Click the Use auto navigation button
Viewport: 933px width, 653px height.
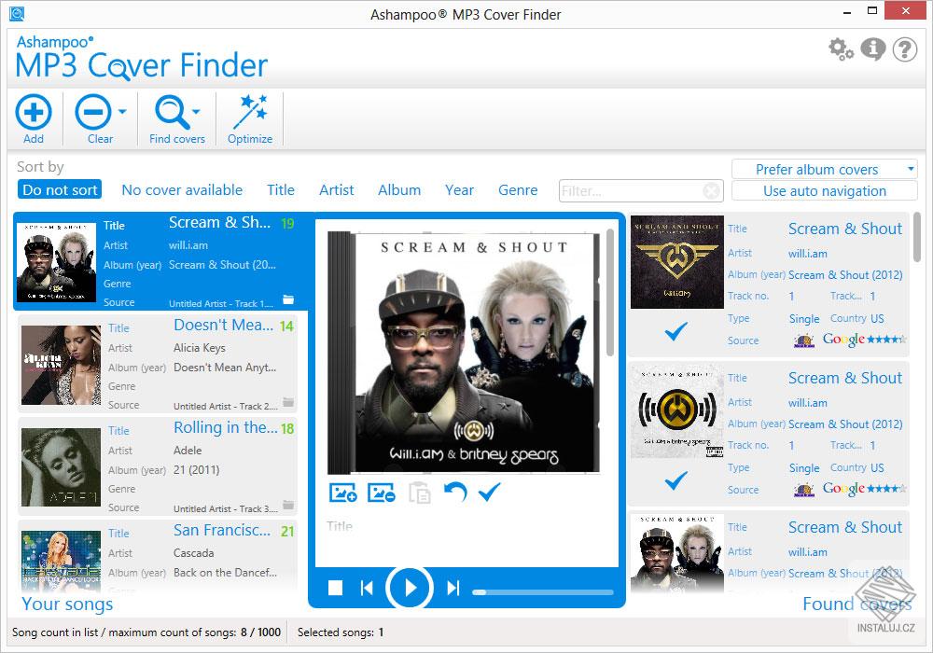pos(824,190)
